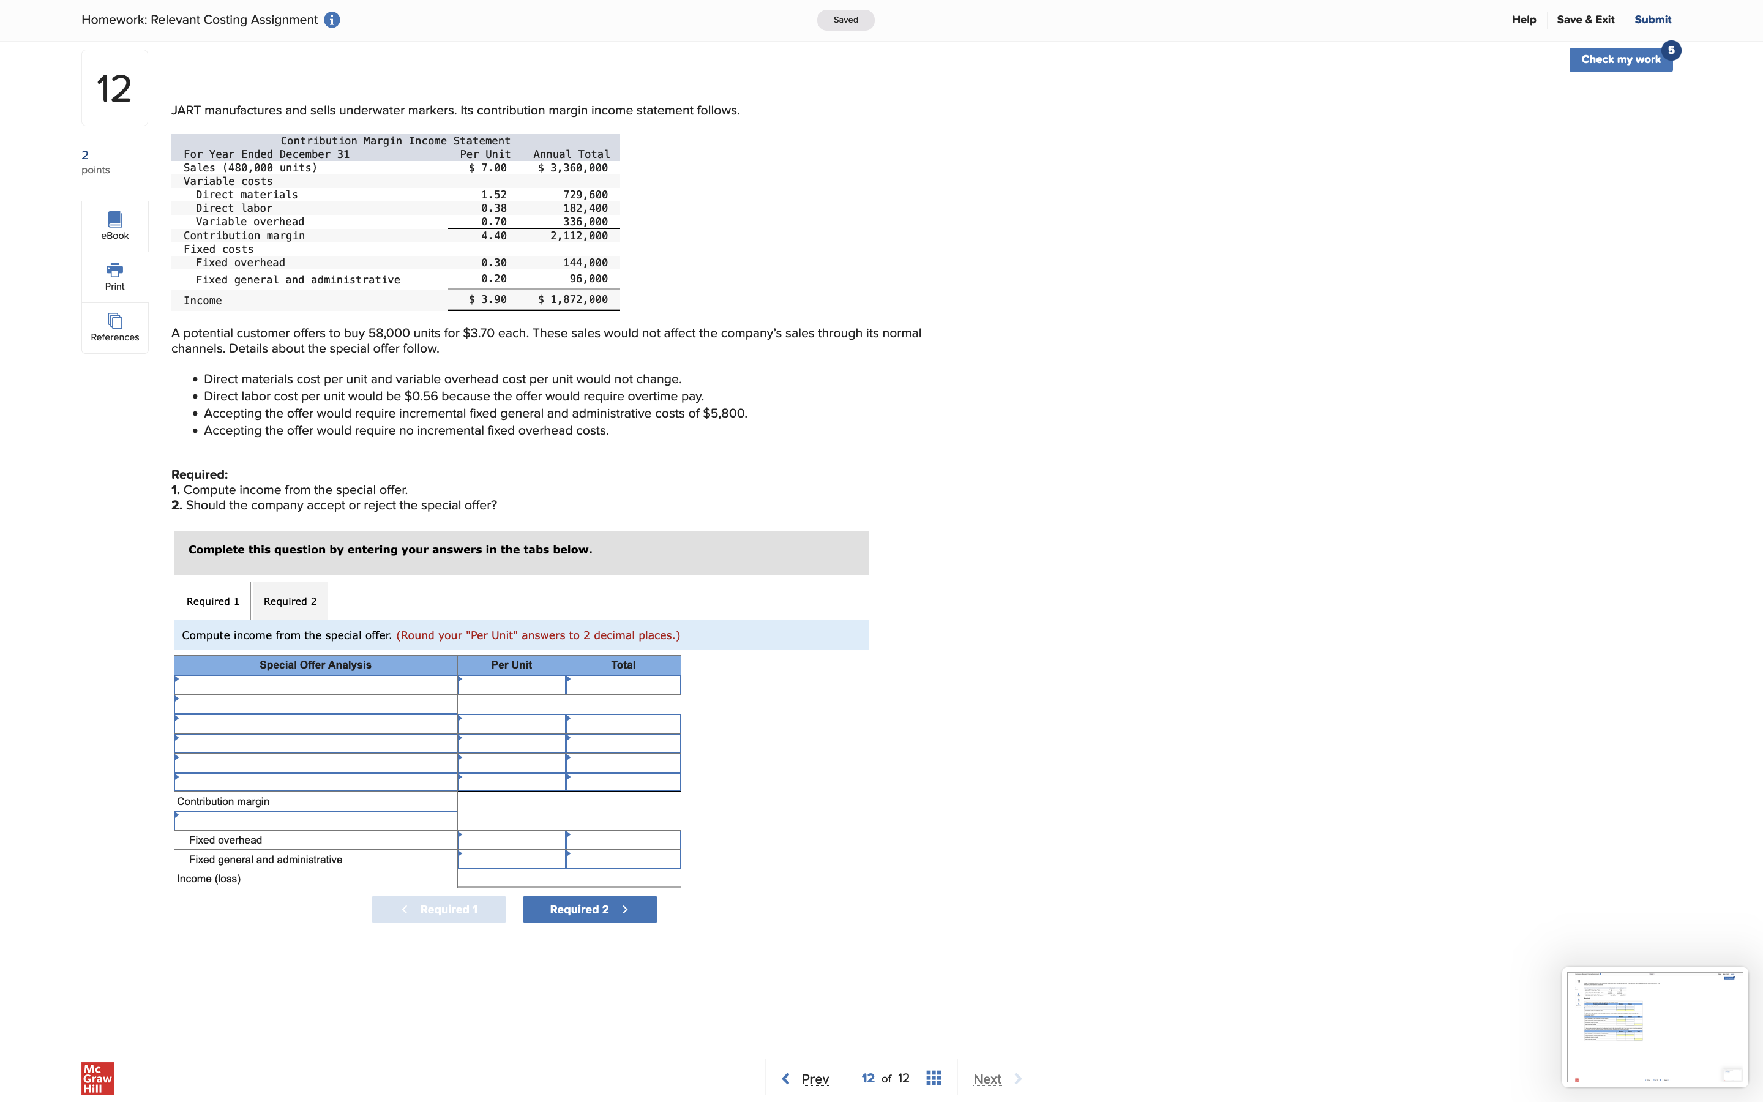Click the Required 2 navigation button below the table
1763x1102 pixels.
click(589, 909)
